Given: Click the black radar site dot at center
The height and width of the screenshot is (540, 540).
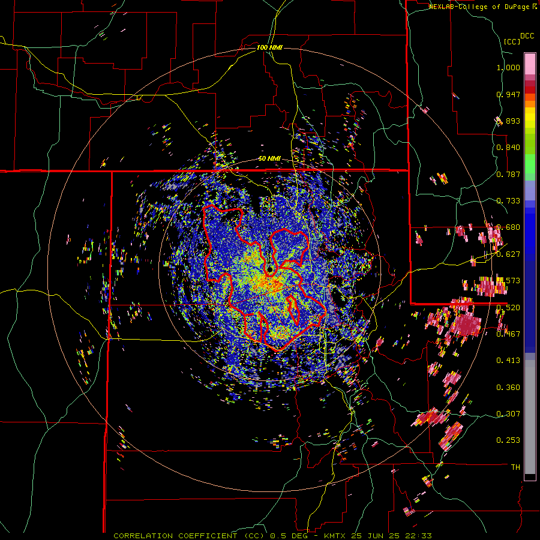Looking at the screenshot, I should click(x=270, y=269).
